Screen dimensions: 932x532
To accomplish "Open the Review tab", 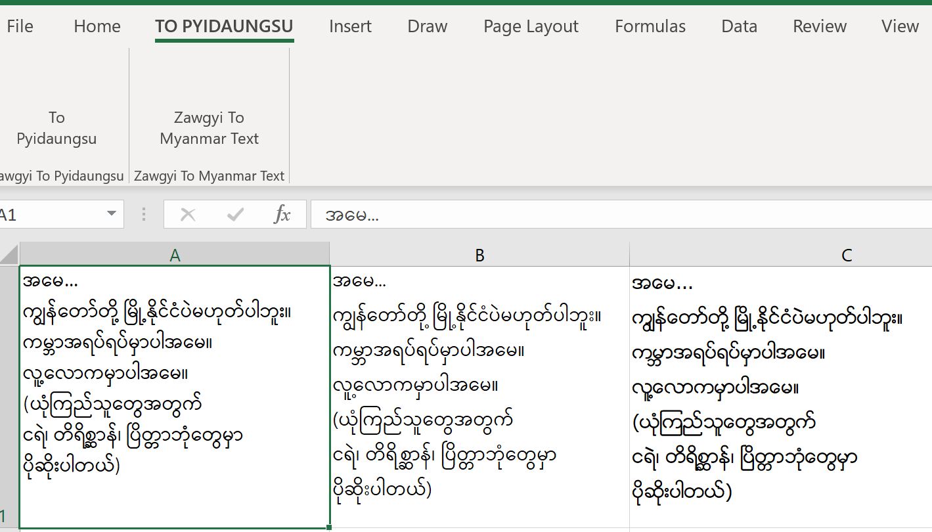I will pos(819,26).
